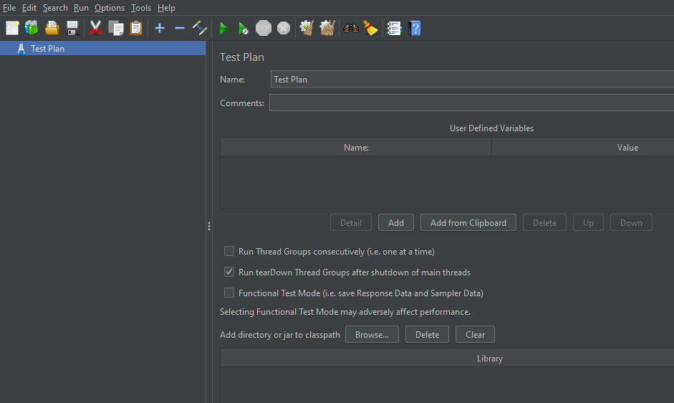Click the Shutdown test icon
The width and height of the screenshot is (674, 403).
tap(284, 29)
